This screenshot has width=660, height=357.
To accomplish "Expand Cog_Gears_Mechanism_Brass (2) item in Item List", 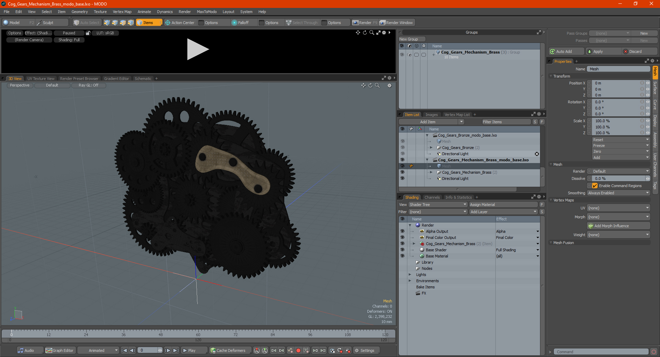I will click(431, 172).
